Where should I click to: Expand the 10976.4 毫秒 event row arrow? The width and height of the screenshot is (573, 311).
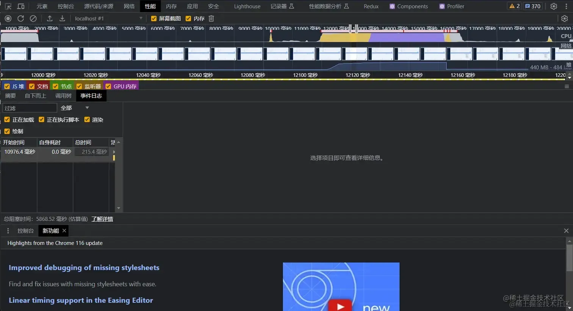[114, 152]
